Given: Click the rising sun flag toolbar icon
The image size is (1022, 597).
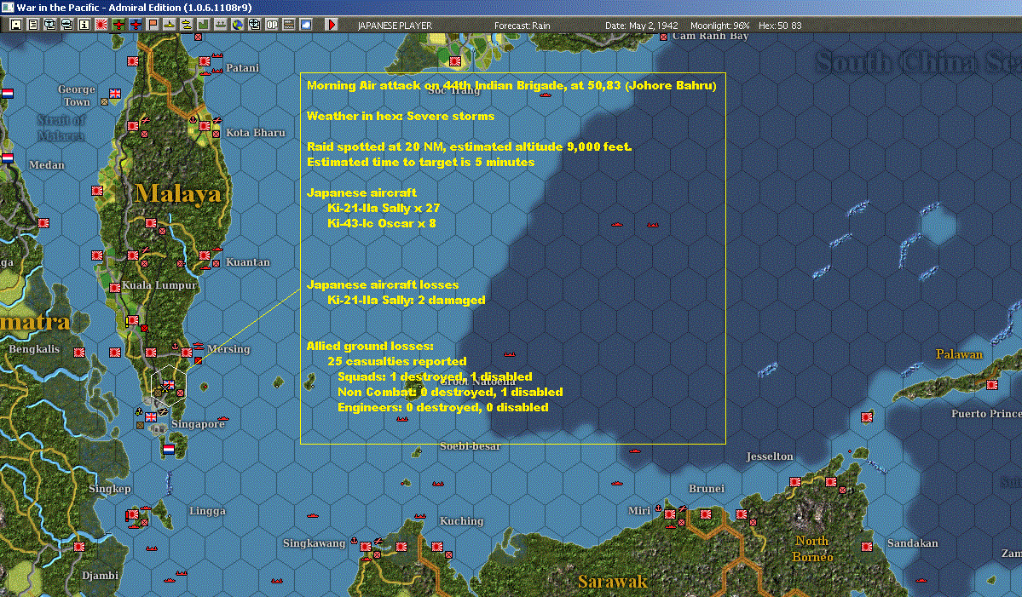Looking at the screenshot, I should coord(101,25).
